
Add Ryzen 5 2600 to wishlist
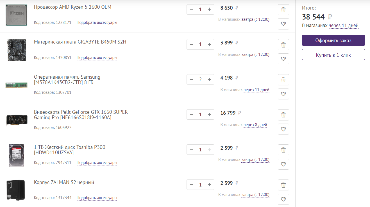(x=283, y=24)
